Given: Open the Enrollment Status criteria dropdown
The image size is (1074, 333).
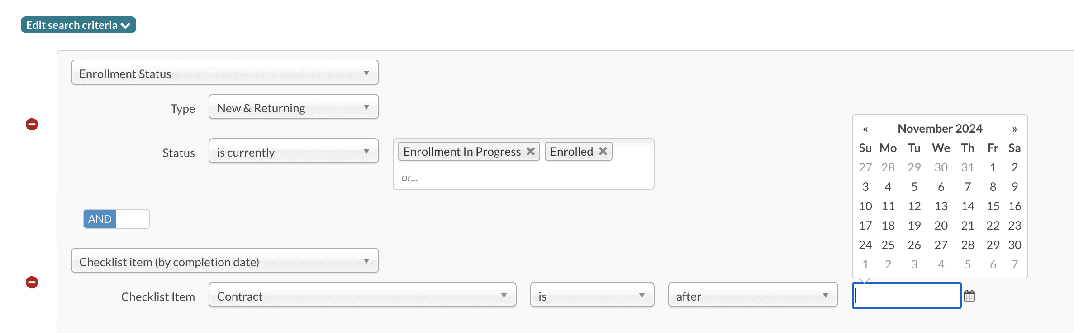Looking at the screenshot, I should 225,73.
